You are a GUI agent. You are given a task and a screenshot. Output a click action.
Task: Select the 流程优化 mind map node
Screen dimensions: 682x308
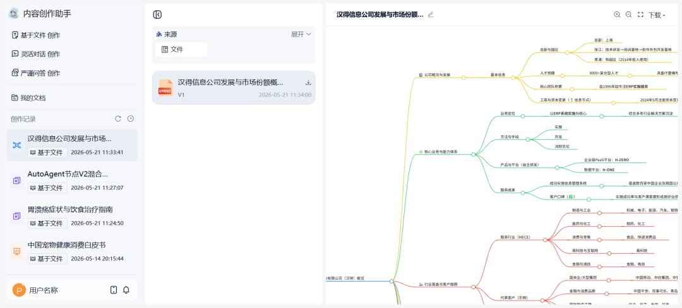pos(562,147)
